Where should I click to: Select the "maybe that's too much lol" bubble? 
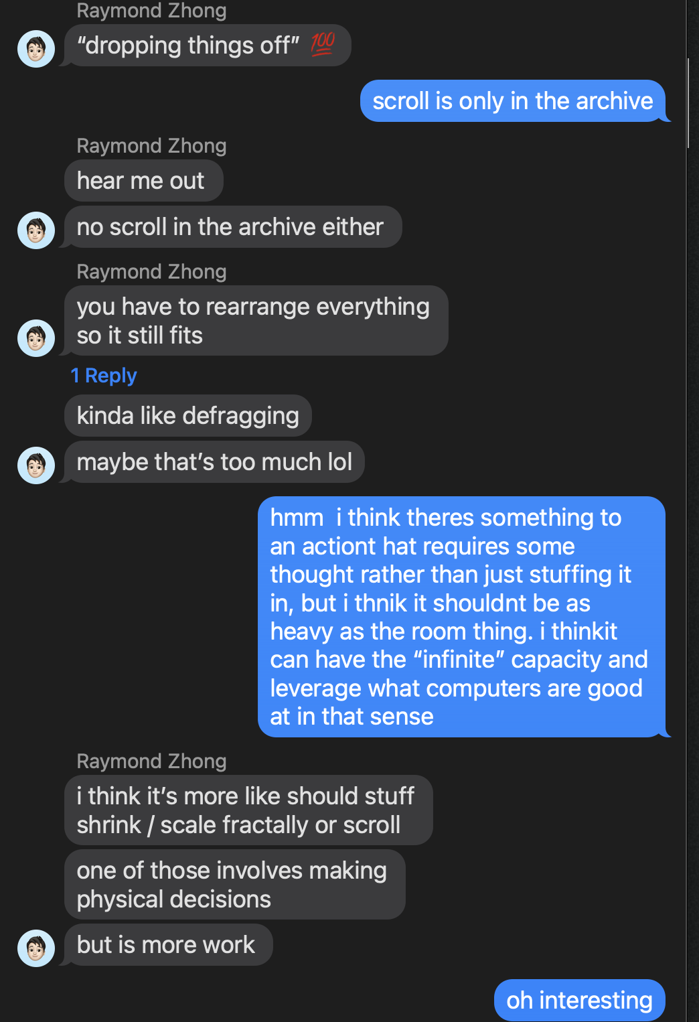point(214,462)
